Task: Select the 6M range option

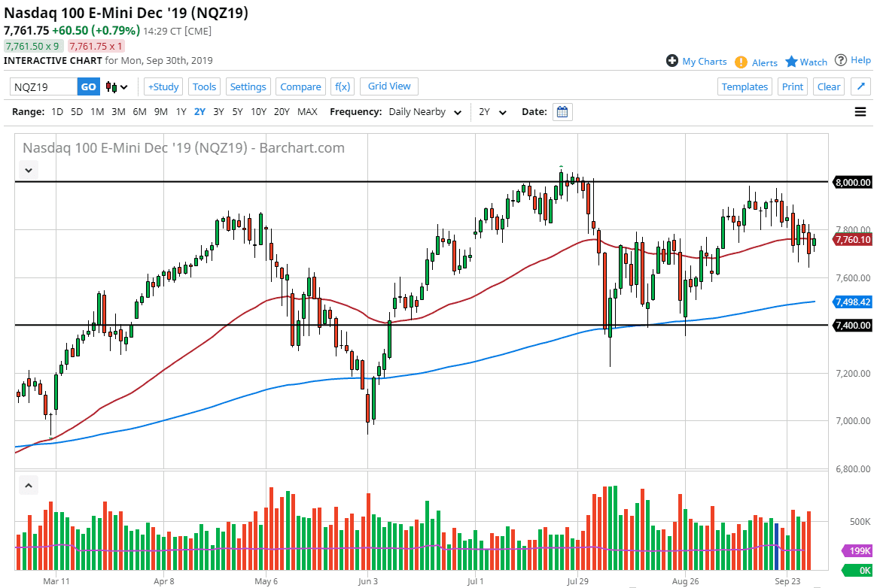Action: point(139,111)
